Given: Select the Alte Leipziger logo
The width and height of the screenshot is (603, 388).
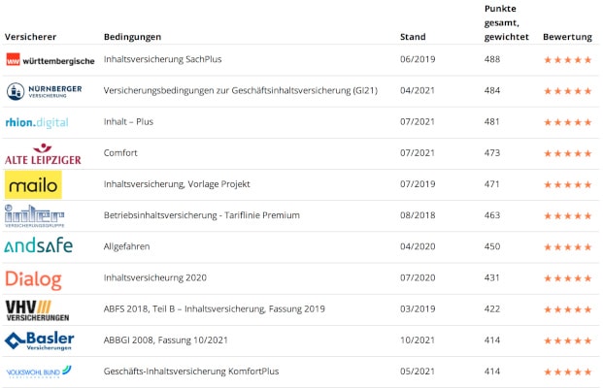Looking at the screenshot, I should [x=43, y=153].
